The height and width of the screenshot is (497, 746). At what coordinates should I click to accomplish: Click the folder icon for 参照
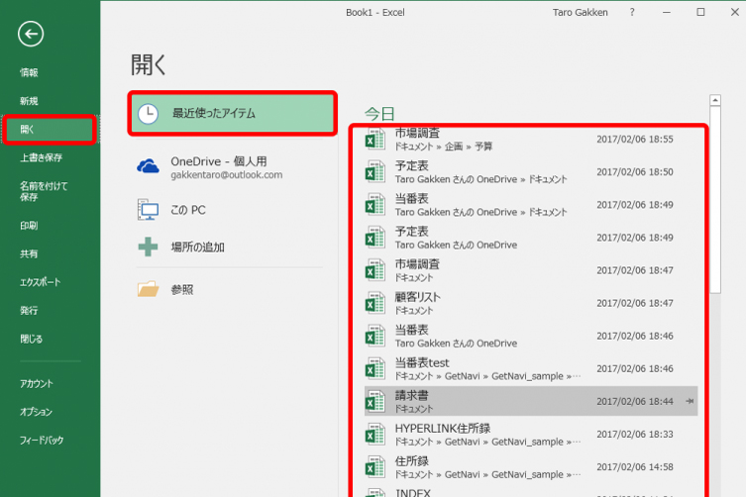[x=148, y=289]
